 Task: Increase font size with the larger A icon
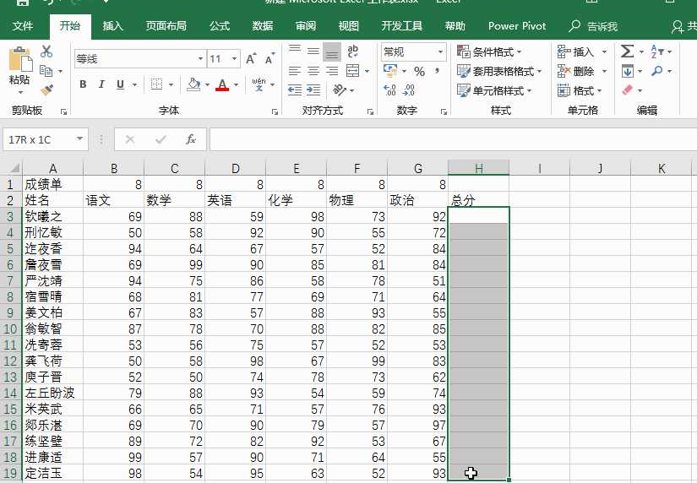[251, 58]
